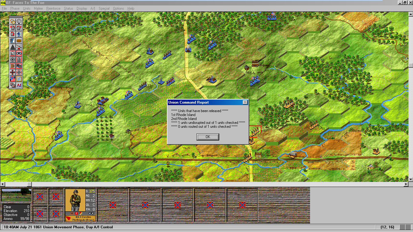Viewport: 413px width, 232px height.
Task: Click the "Objective" row in terrain info
Action: [x=17, y=215]
